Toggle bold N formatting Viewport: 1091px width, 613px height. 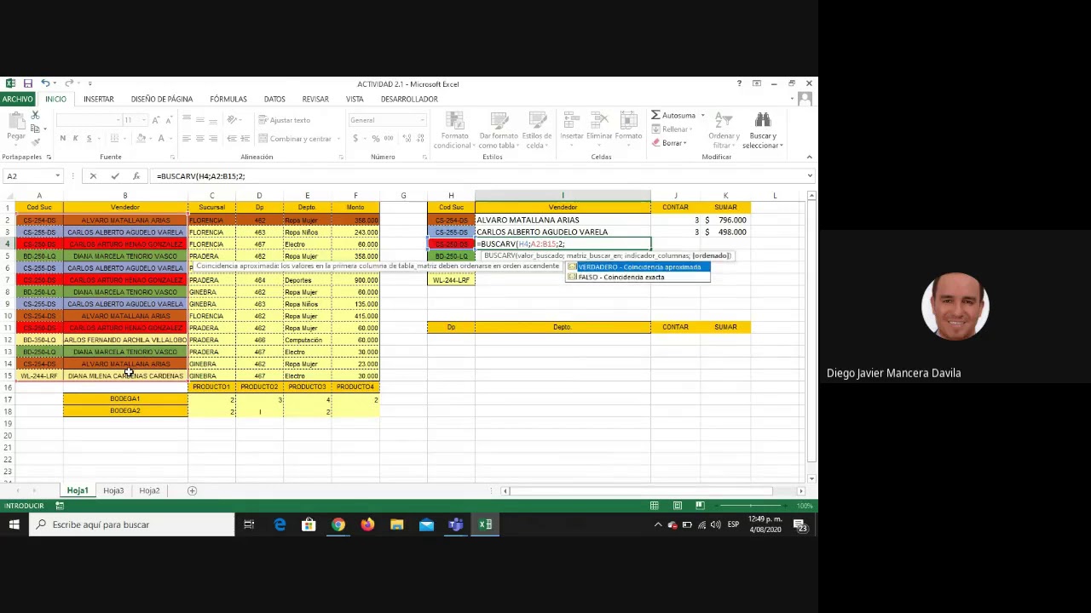(x=62, y=139)
